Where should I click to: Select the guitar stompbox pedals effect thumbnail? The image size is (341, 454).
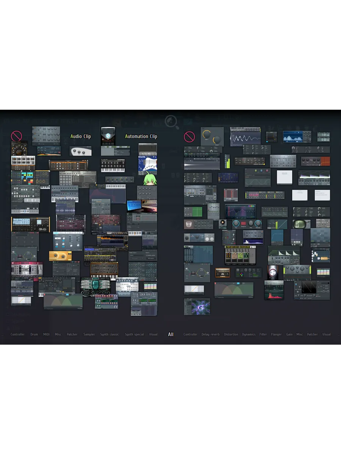240,255
